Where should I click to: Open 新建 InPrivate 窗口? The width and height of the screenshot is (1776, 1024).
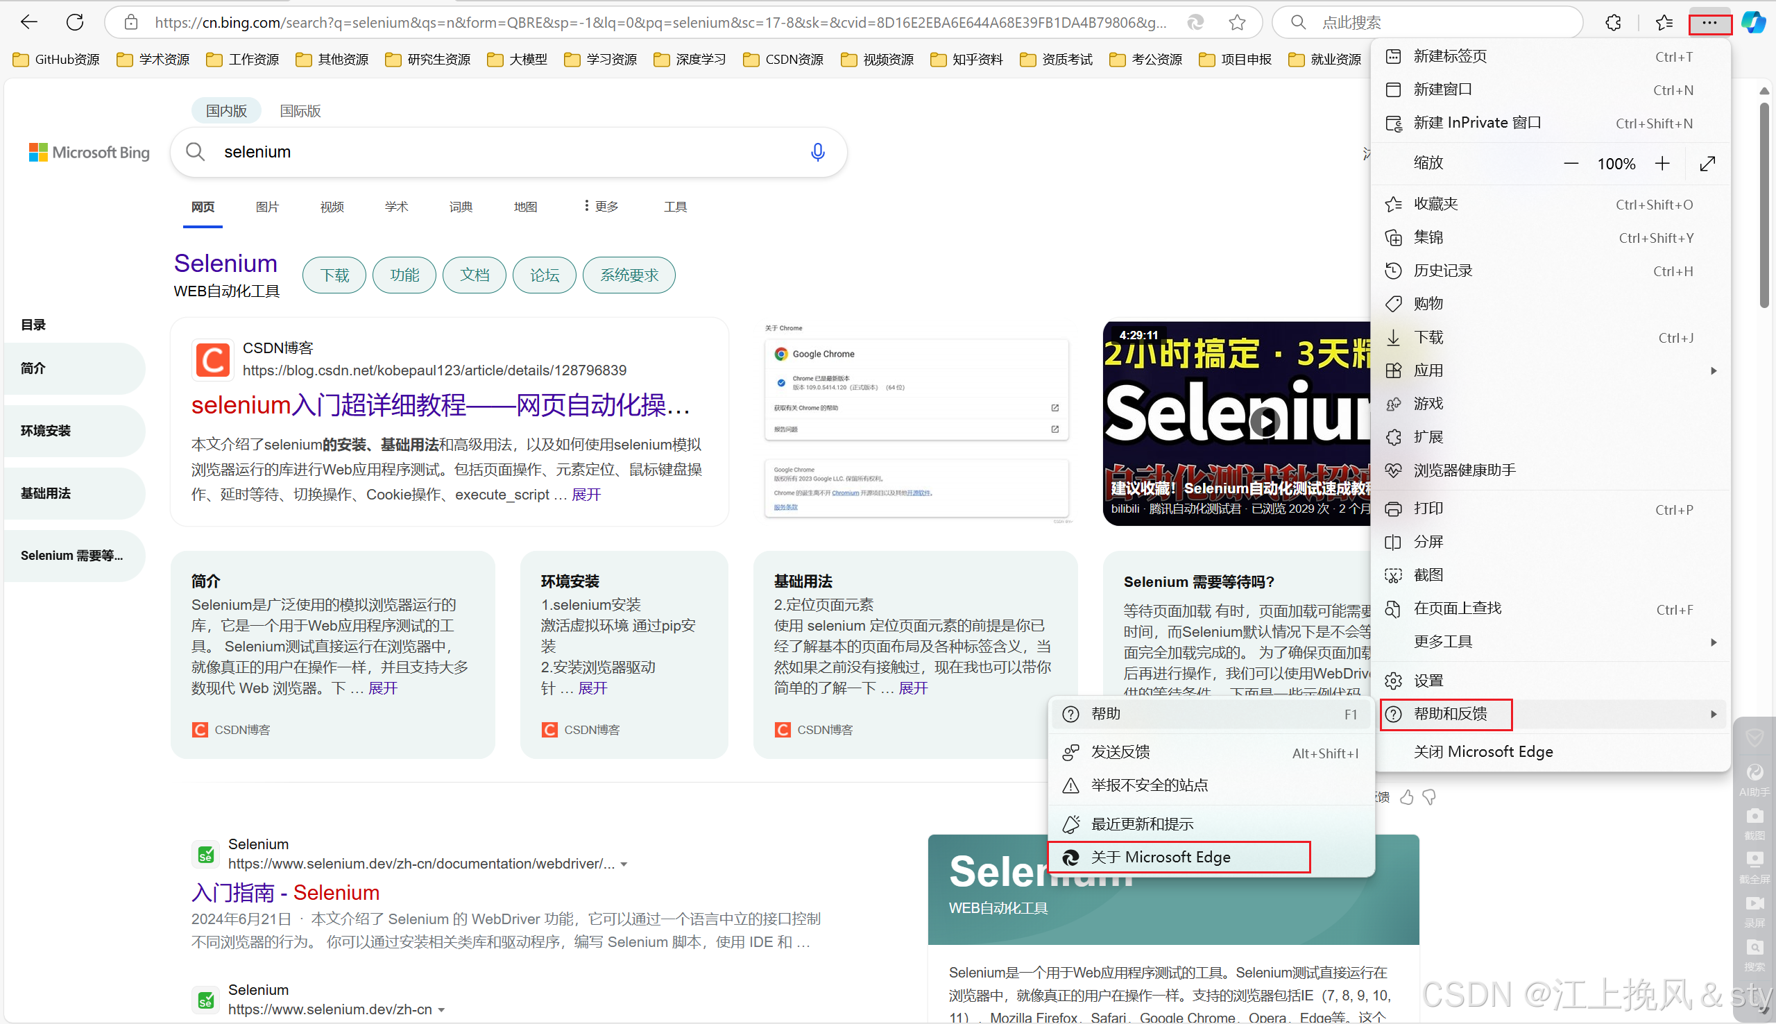1551,123
